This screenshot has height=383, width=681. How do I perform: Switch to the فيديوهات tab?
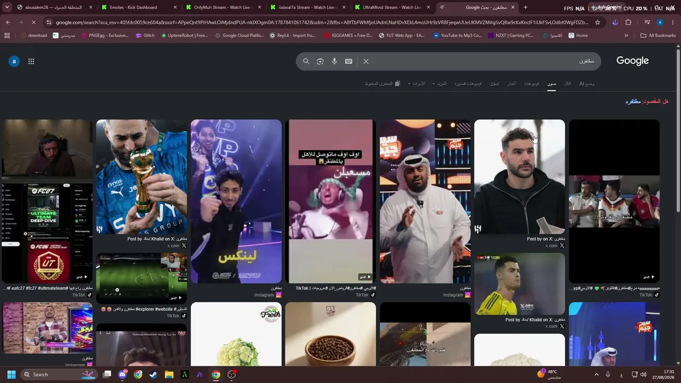pos(531,84)
